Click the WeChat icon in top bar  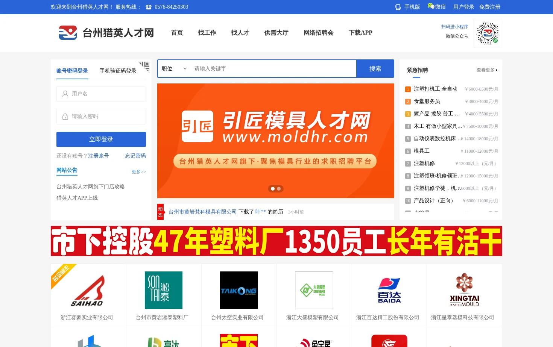pos(431,6)
